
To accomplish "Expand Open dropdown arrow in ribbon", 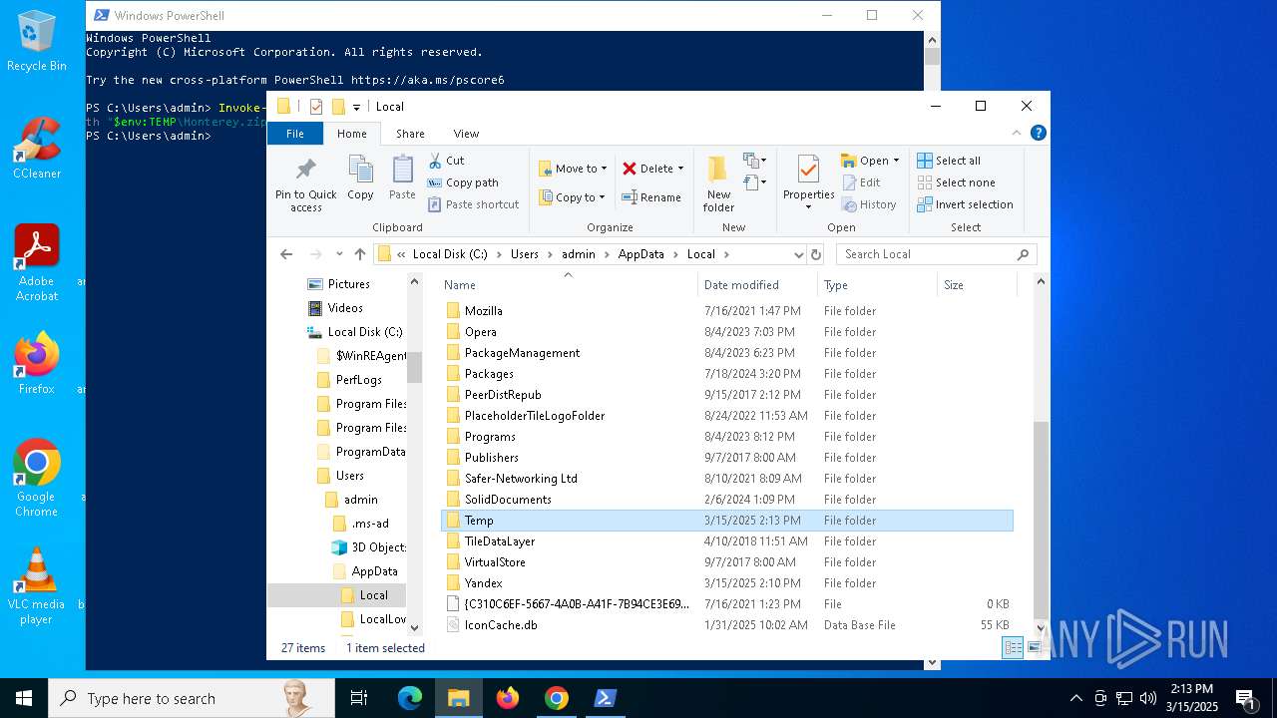I will (896, 161).
